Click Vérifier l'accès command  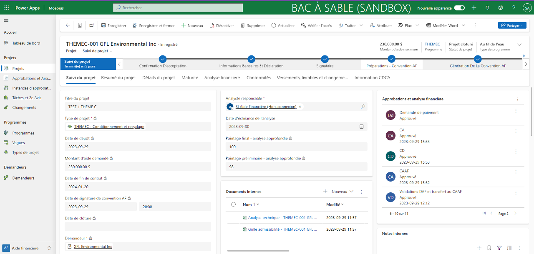point(316,25)
